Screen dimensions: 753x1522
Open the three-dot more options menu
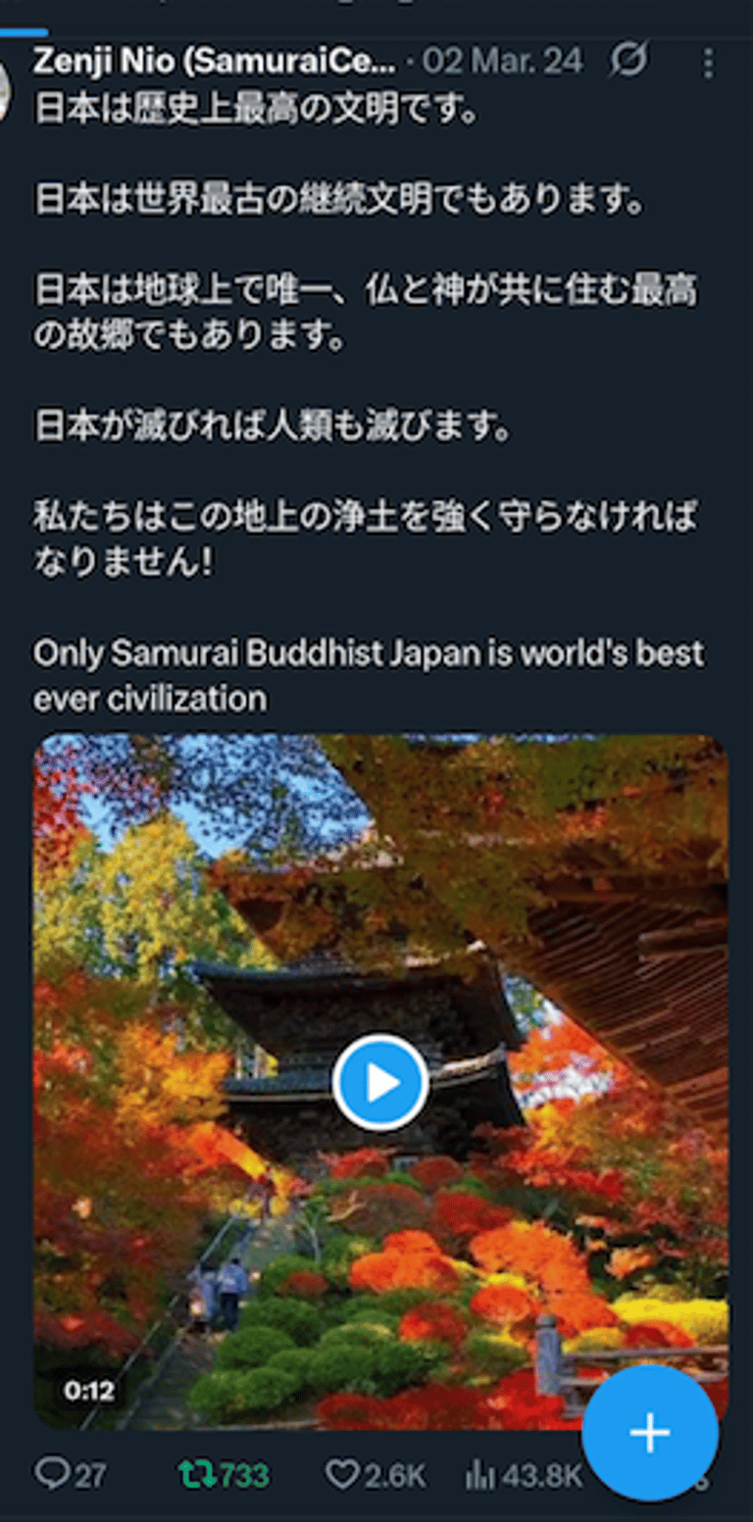point(709,64)
